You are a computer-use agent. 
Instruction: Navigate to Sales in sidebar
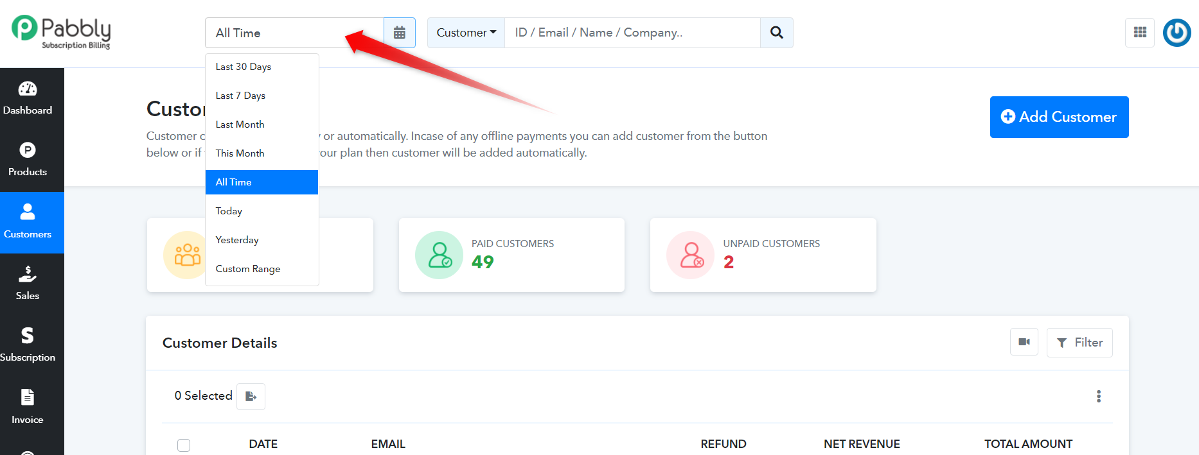point(28,284)
